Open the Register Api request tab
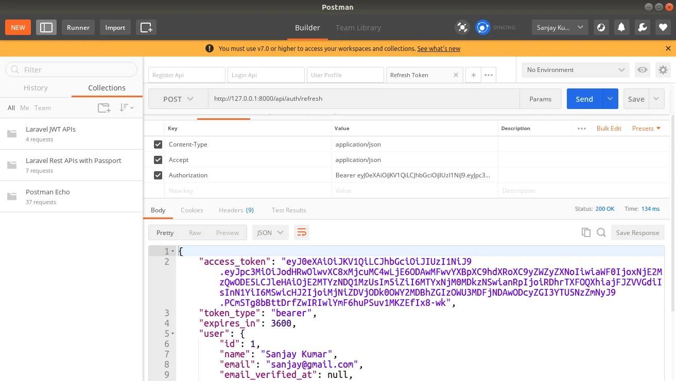 click(187, 75)
